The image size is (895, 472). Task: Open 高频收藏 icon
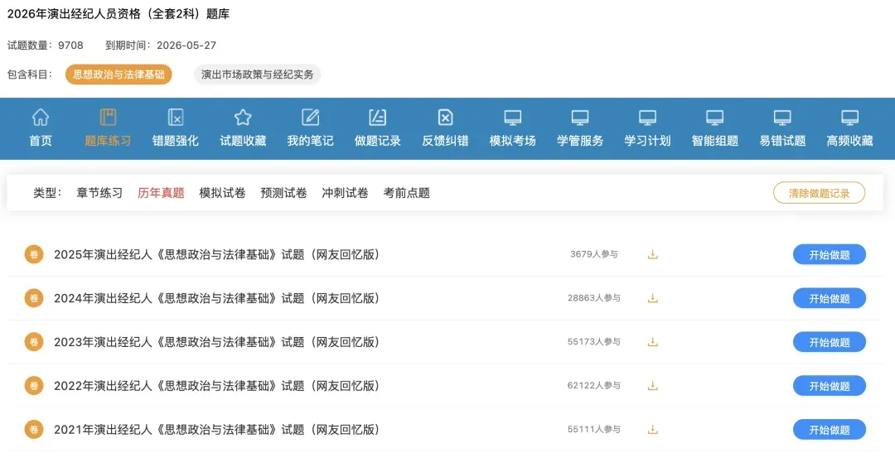point(850,118)
